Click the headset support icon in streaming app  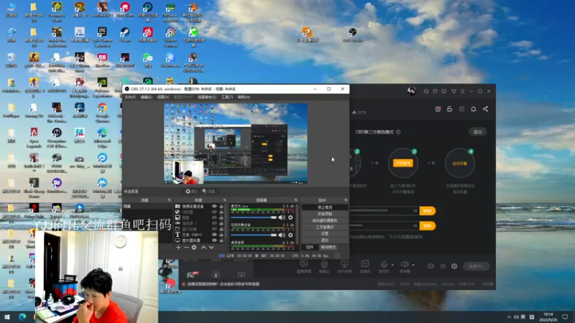pyautogui.click(x=425, y=91)
